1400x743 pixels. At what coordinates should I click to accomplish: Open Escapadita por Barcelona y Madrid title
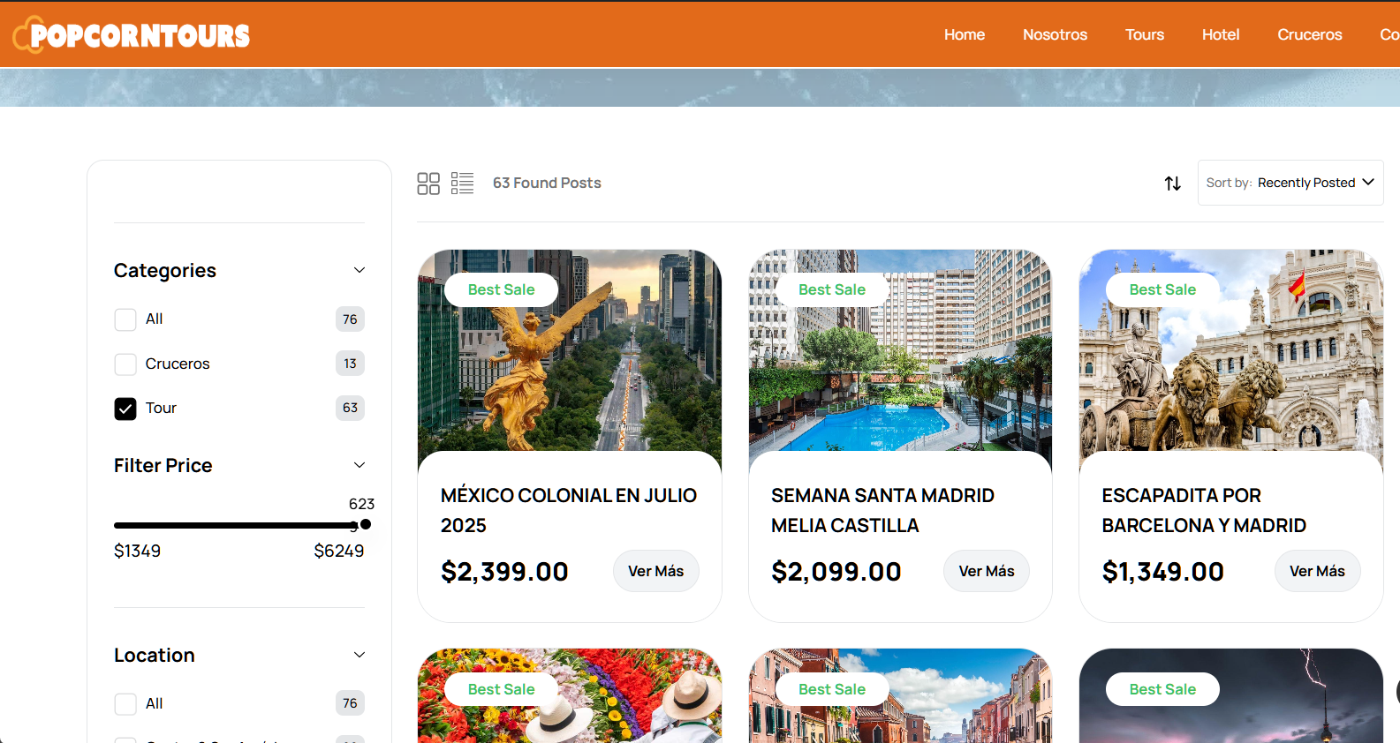[1203, 510]
